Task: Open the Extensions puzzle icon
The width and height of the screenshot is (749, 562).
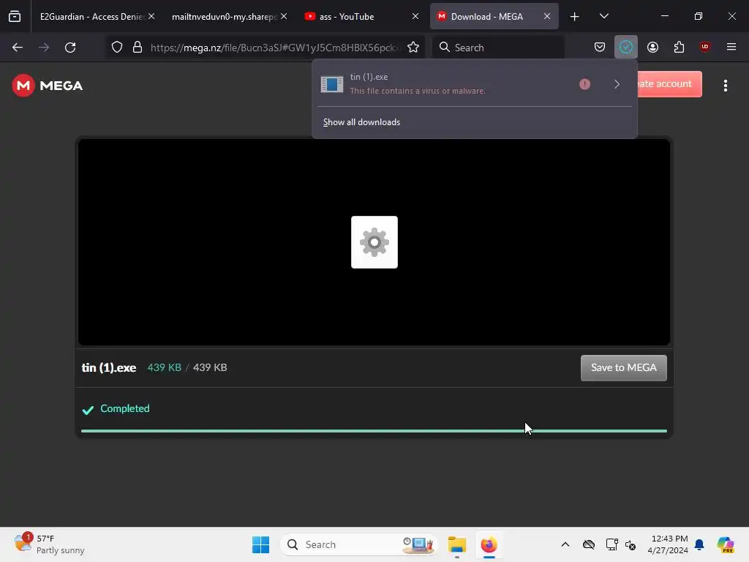Action: pyautogui.click(x=679, y=48)
